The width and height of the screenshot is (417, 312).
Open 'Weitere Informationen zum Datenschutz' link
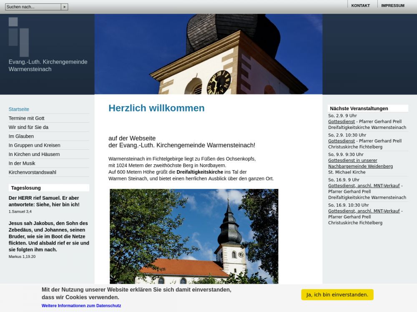(81, 306)
